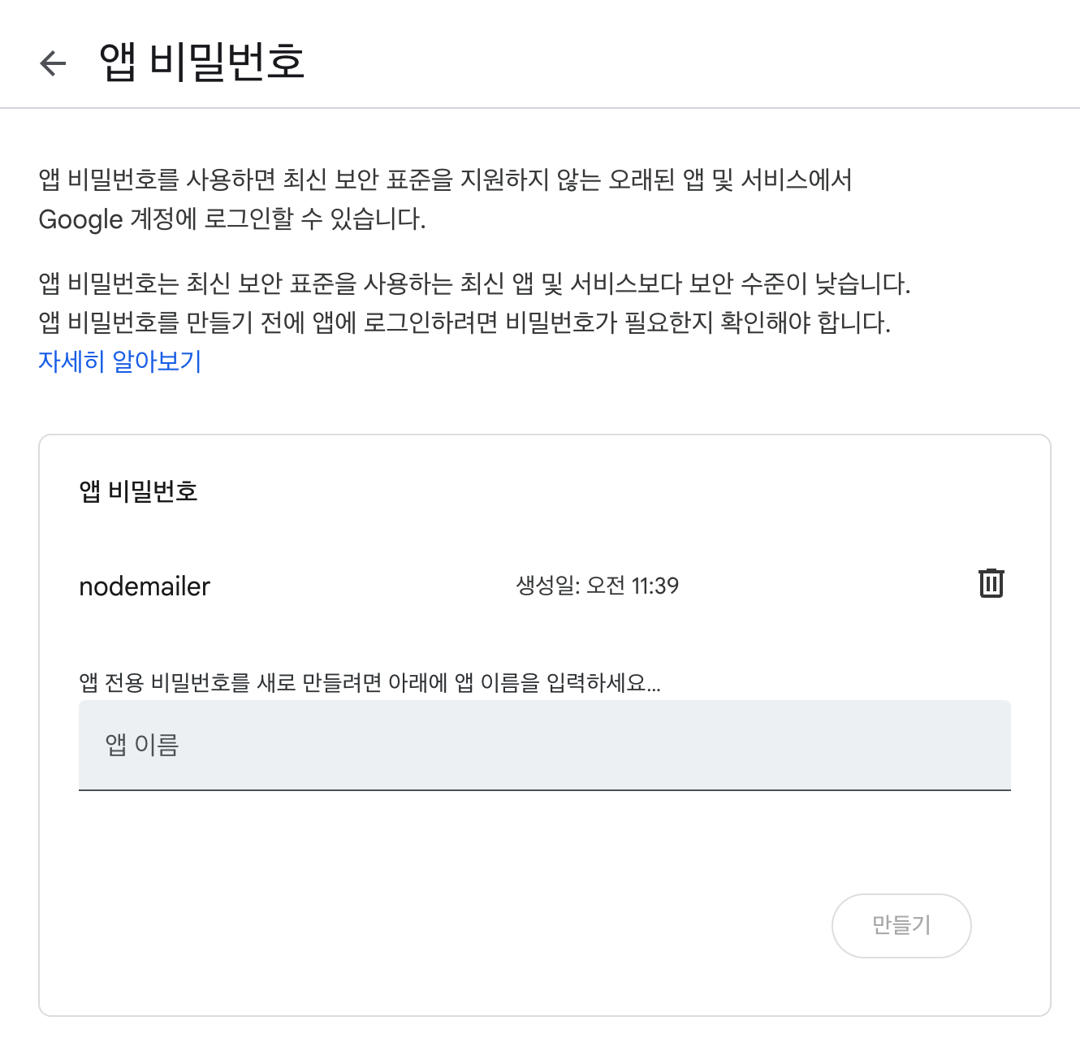Image resolution: width=1080 pixels, height=1038 pixels.
Task: Click the line "앱 비밀번호를 만들기 전에"
Action: point(171,322)
